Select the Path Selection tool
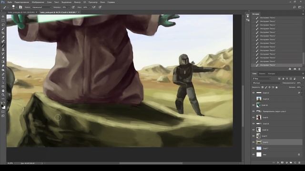The width and height of the screenshot is (305, 171). (3, 82)
